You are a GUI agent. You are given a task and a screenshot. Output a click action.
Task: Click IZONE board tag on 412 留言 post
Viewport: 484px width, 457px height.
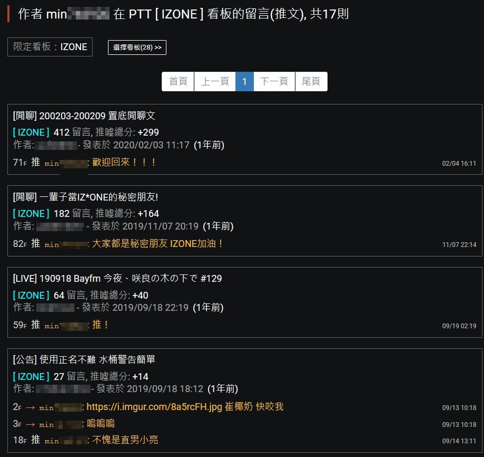[31, 132]
